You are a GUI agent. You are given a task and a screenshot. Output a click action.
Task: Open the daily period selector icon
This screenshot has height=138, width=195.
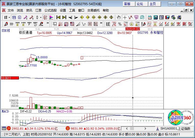6,17
